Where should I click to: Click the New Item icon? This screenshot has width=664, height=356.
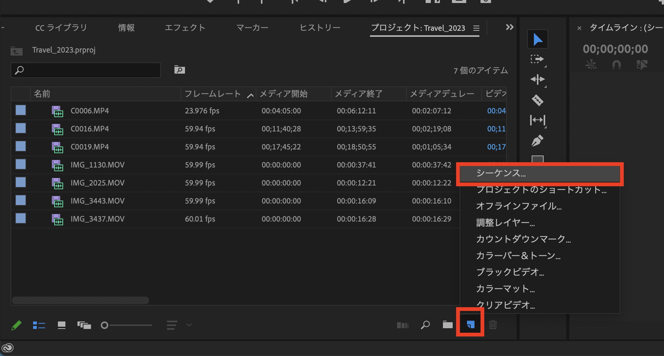click(x=470, y=324)
